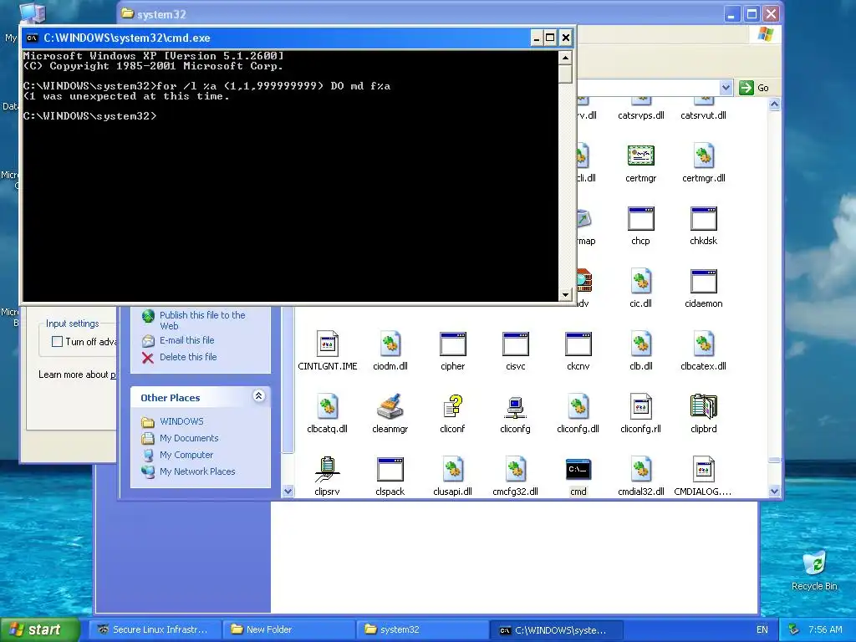856x642 pixels.
Task: Switch to Secure Linux Infrastr taskbar item
Action: [x=155, y=629]
